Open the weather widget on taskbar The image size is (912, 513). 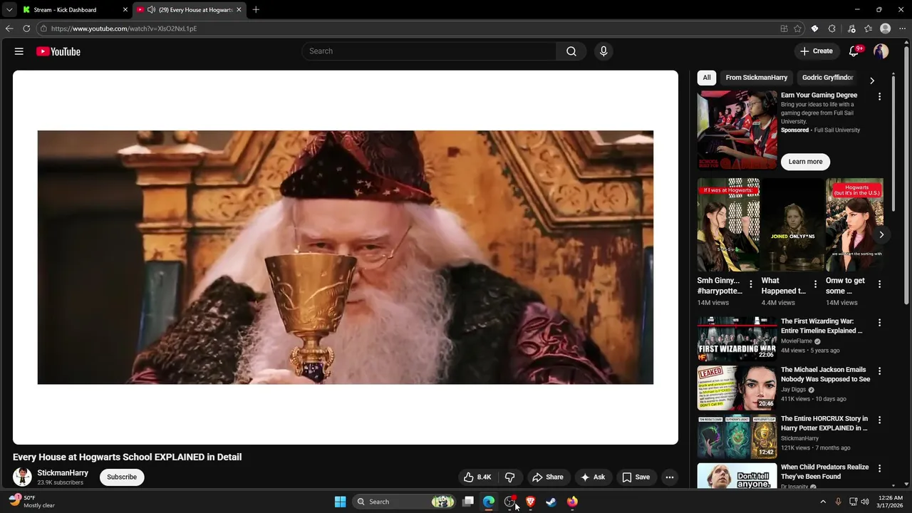pyautogui.click(x=31, y=502)
